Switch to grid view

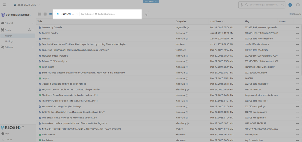[39, 14]
